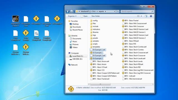The image size is (178, 100).
Task: Change view icon in toolbar
Action: (138, 16)
